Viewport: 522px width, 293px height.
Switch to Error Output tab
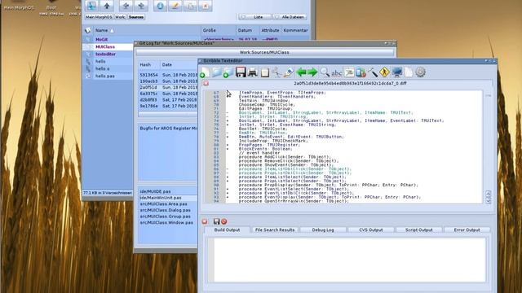[467, 230]
